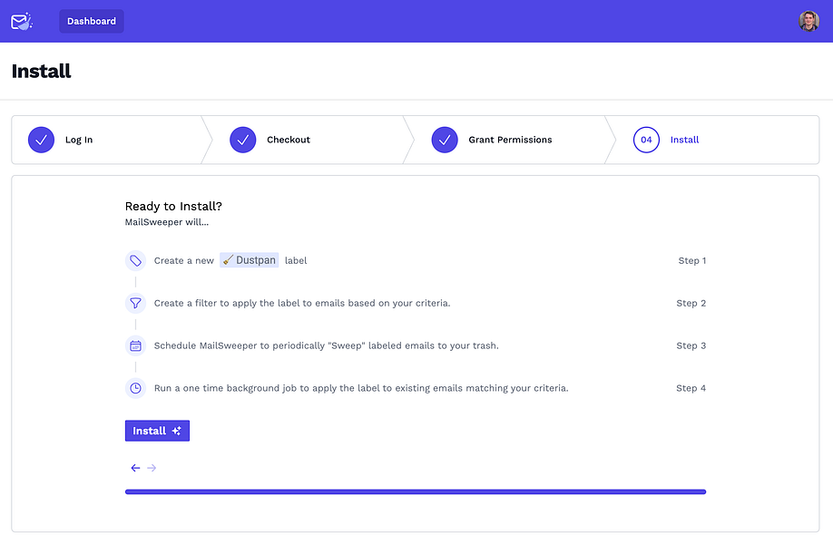The height and width of the screenshot is (544, 833).
Task: Click the 'Ready to Install?' heading
Action: [173, 206]
